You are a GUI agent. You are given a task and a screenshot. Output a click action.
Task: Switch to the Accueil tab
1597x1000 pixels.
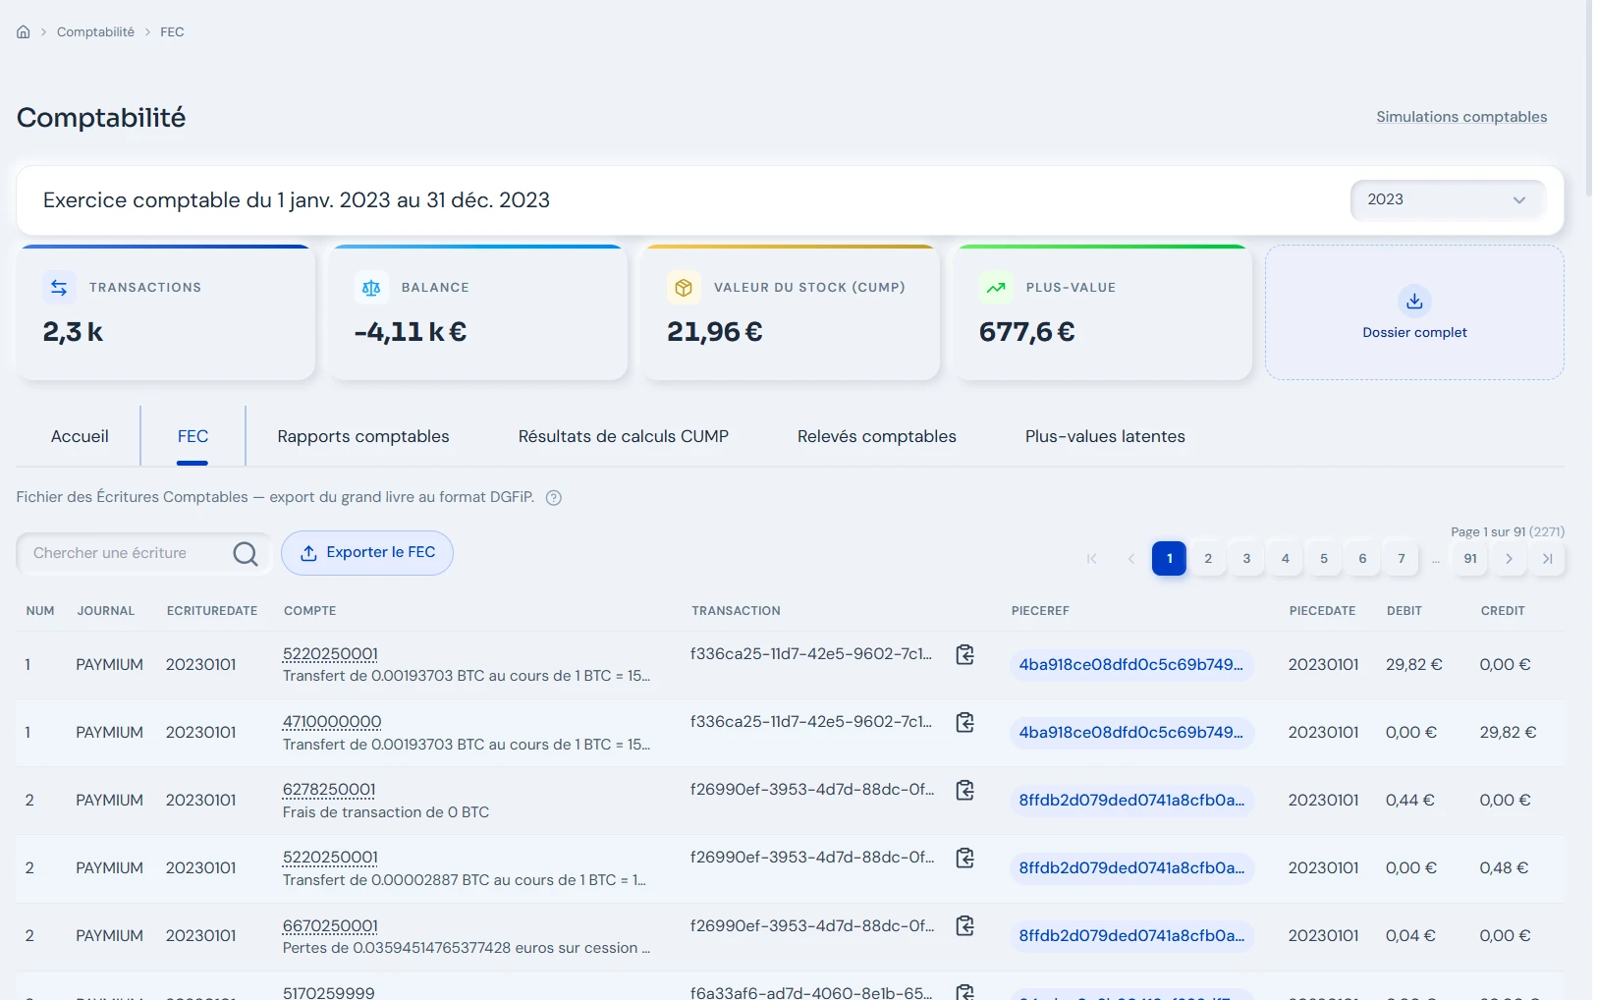(80, 436)
